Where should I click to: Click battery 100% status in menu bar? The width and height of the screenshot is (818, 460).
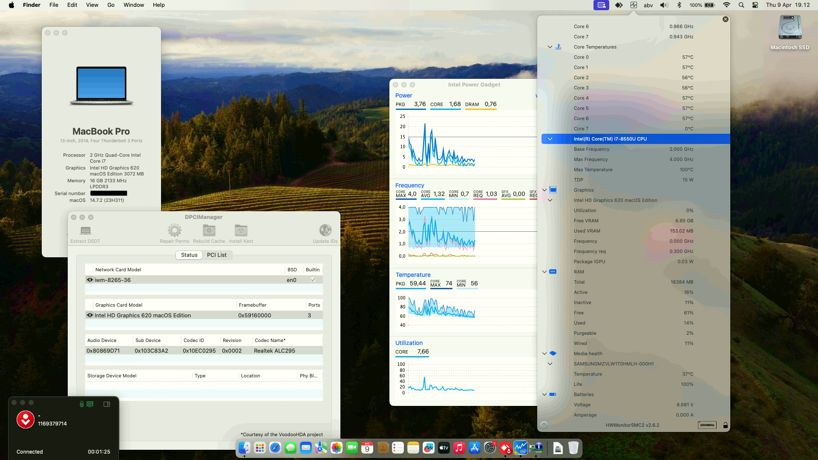tap(702, 5)
